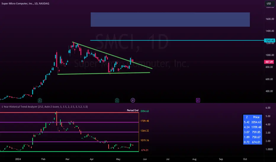Click the 1364.32 level label
This screenshot has height=162, width=276.
[145, 131]
